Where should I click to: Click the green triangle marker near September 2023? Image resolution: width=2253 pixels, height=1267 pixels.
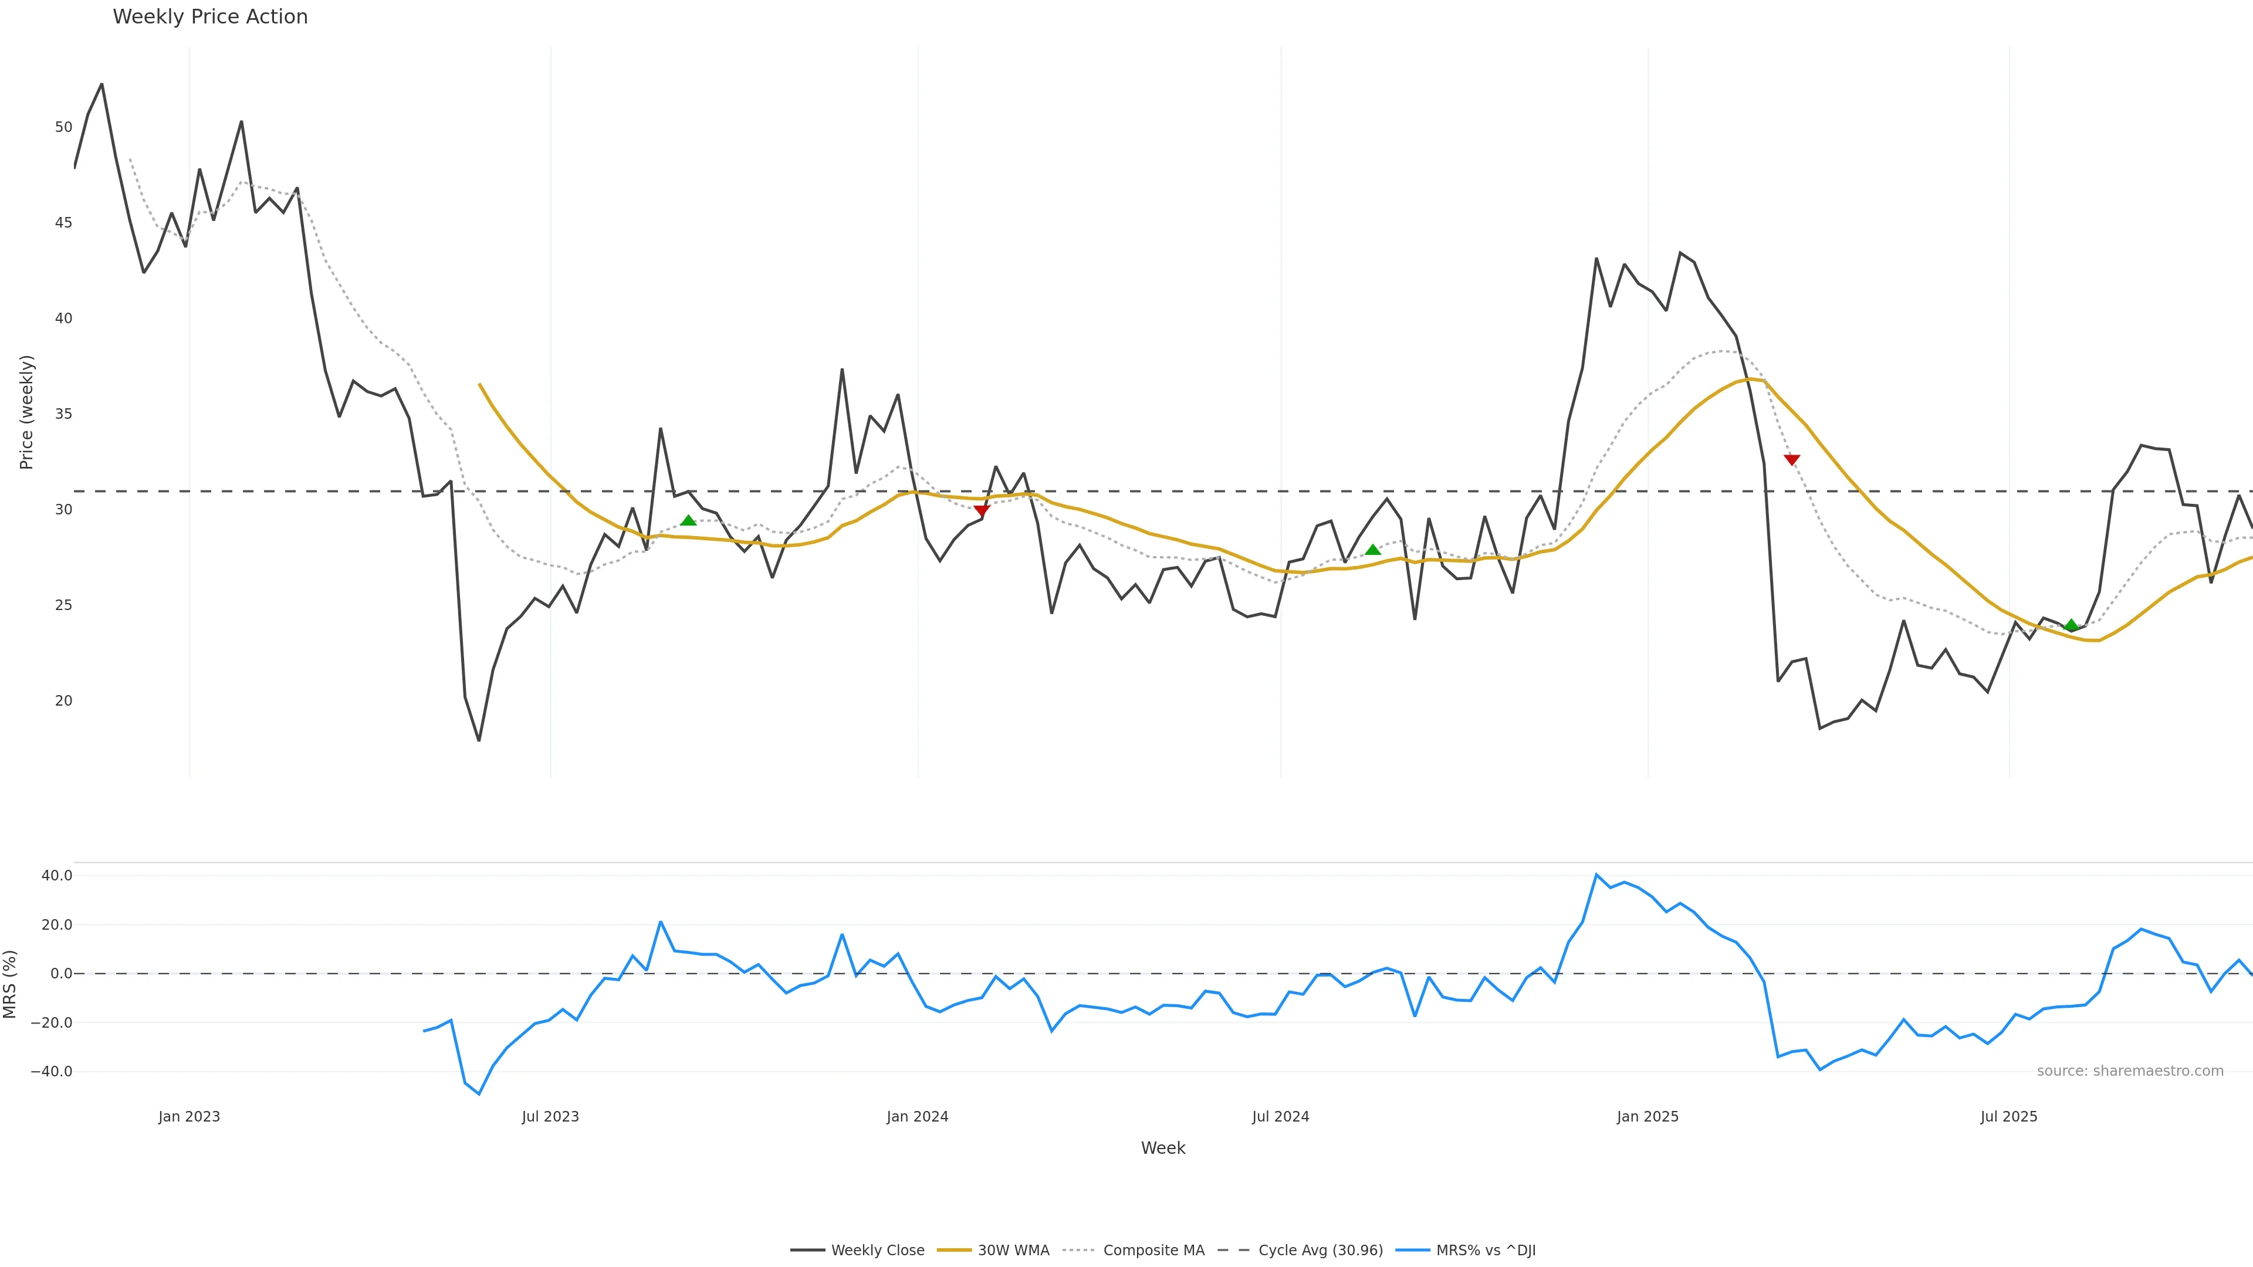[688, 521]
